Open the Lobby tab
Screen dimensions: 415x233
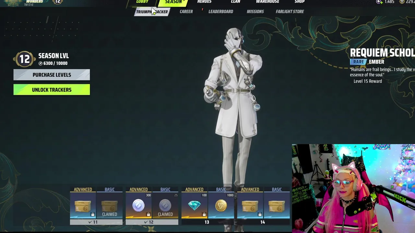coord(142,2)
